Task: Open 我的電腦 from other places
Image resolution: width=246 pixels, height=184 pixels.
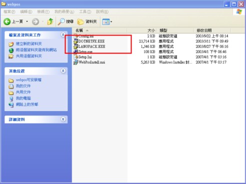Action: tap(23, 98)
